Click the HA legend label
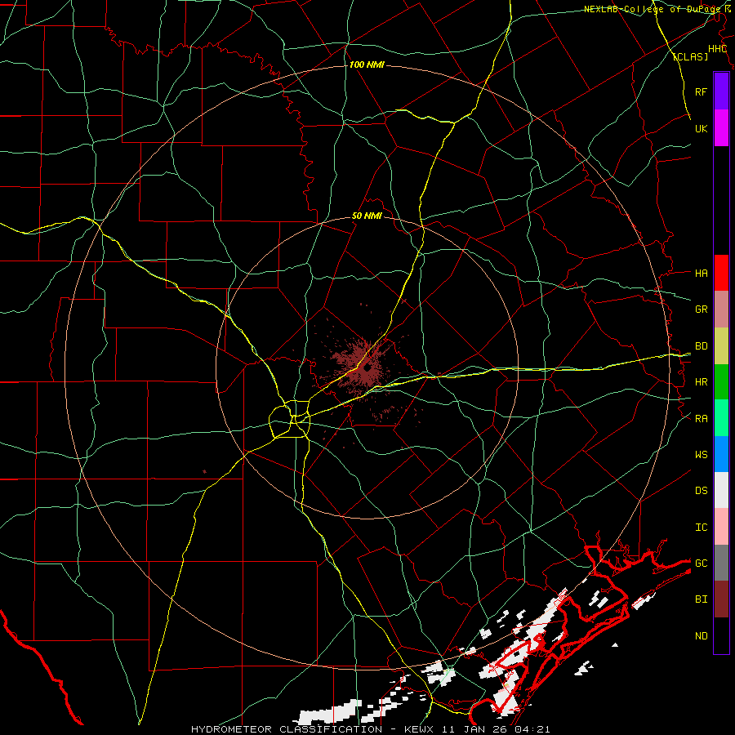Viewport: 735px width, 735px height. [x=701, y=274]
